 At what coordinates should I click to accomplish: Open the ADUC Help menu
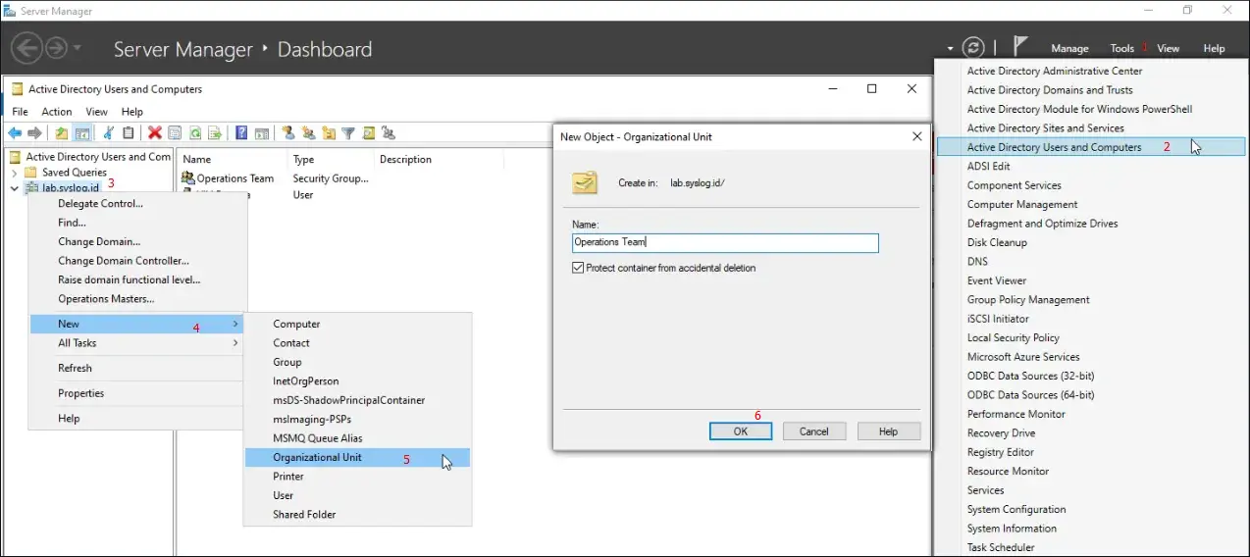(x=131, y=112)
